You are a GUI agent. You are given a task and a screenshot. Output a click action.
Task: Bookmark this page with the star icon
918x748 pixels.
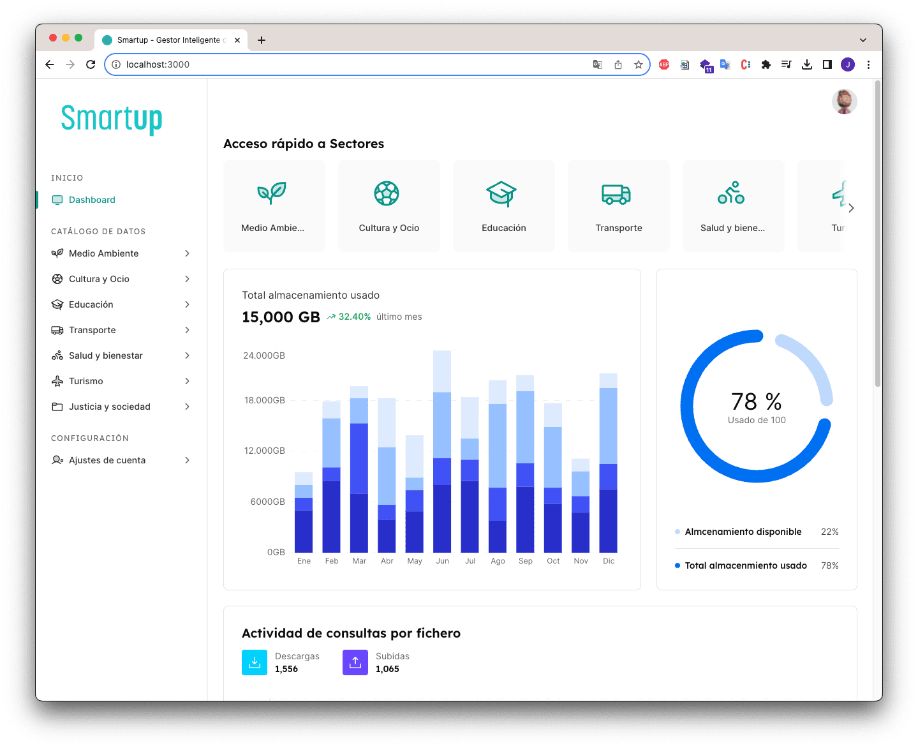click(638, 64)
